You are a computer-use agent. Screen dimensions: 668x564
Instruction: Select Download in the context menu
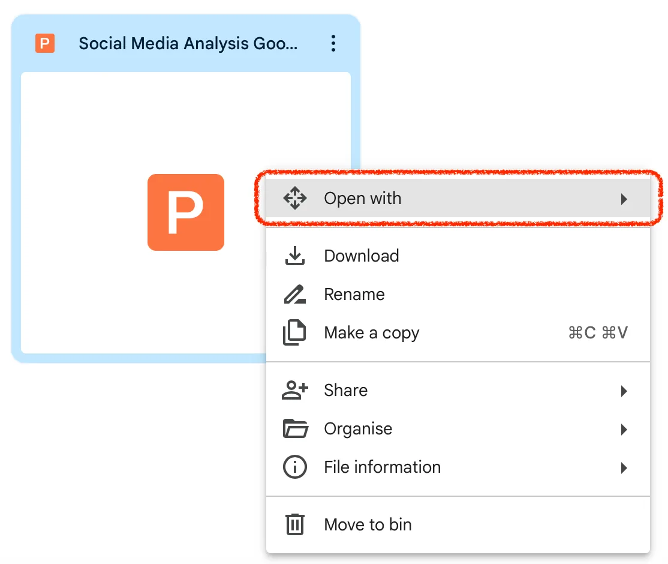(458, 256)
